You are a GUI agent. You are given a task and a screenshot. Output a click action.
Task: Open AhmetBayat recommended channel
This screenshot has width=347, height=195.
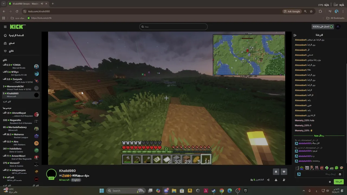point(21,114)
